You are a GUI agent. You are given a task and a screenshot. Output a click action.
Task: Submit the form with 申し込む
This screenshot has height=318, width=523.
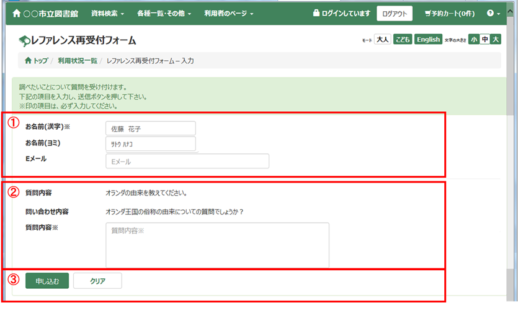pyautogui.click(x=47, y=281)
